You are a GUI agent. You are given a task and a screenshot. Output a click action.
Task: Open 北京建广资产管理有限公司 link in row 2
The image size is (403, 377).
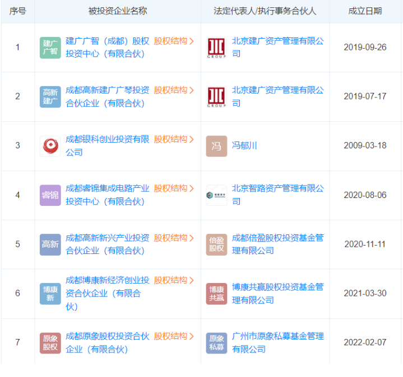coord(278,97)
